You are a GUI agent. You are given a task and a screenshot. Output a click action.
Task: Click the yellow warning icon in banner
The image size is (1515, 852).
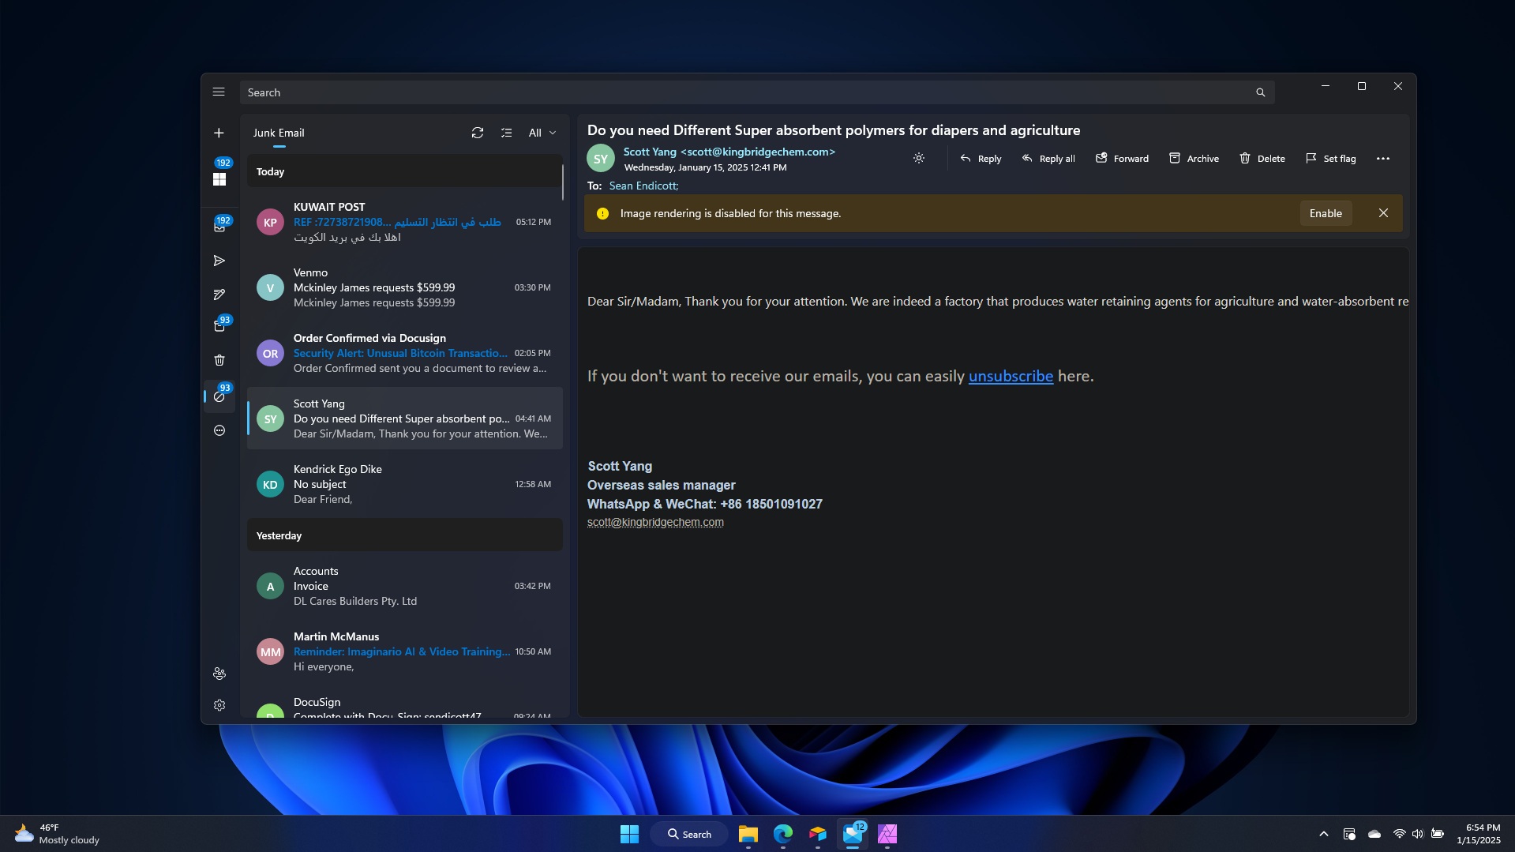(x=602, y=213)
